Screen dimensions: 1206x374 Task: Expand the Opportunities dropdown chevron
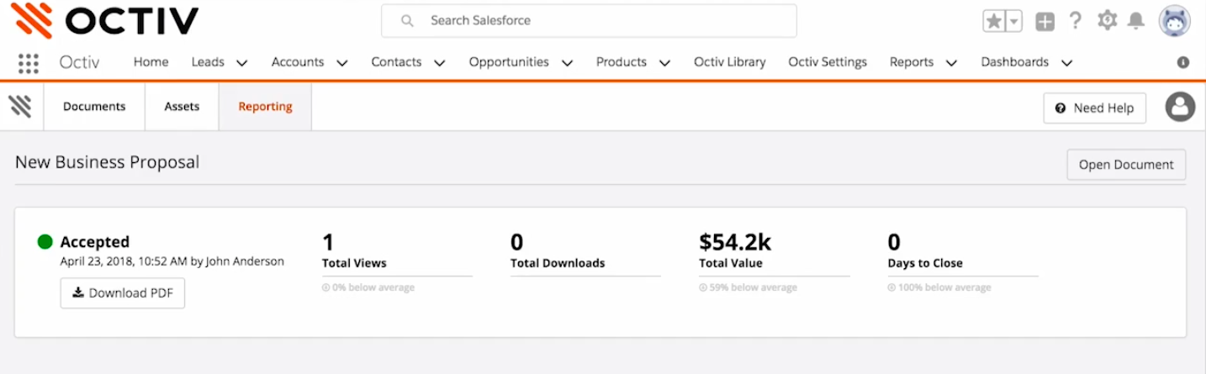point(568,63)
